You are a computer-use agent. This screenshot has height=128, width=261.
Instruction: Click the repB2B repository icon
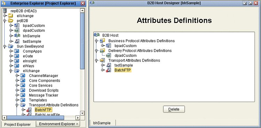[5, 11]
